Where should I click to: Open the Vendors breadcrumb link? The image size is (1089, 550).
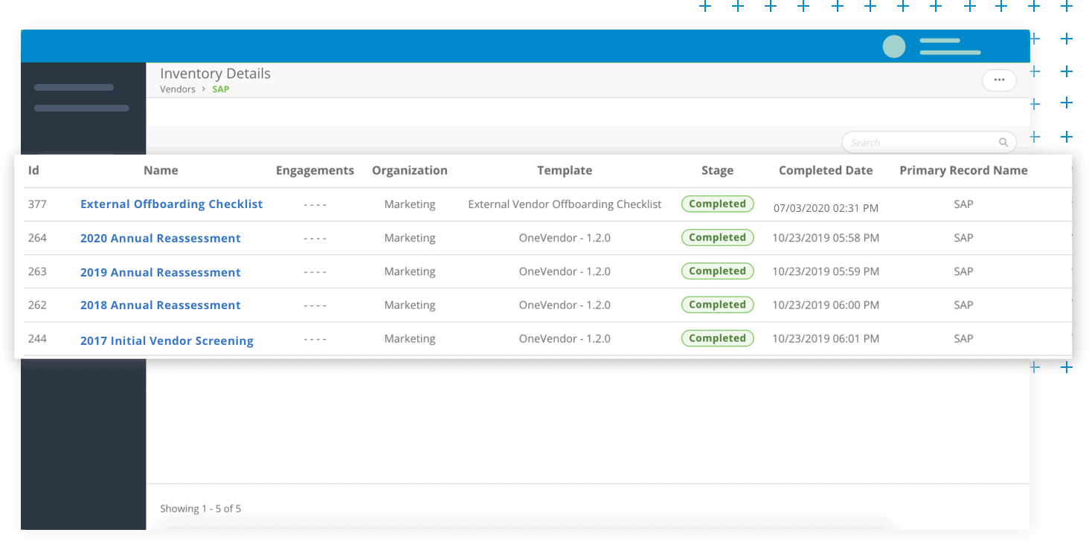[x=178, y=89]
